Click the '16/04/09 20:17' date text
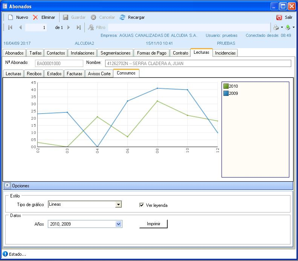Screen dimensions: 298x261 tap(17, 43)
